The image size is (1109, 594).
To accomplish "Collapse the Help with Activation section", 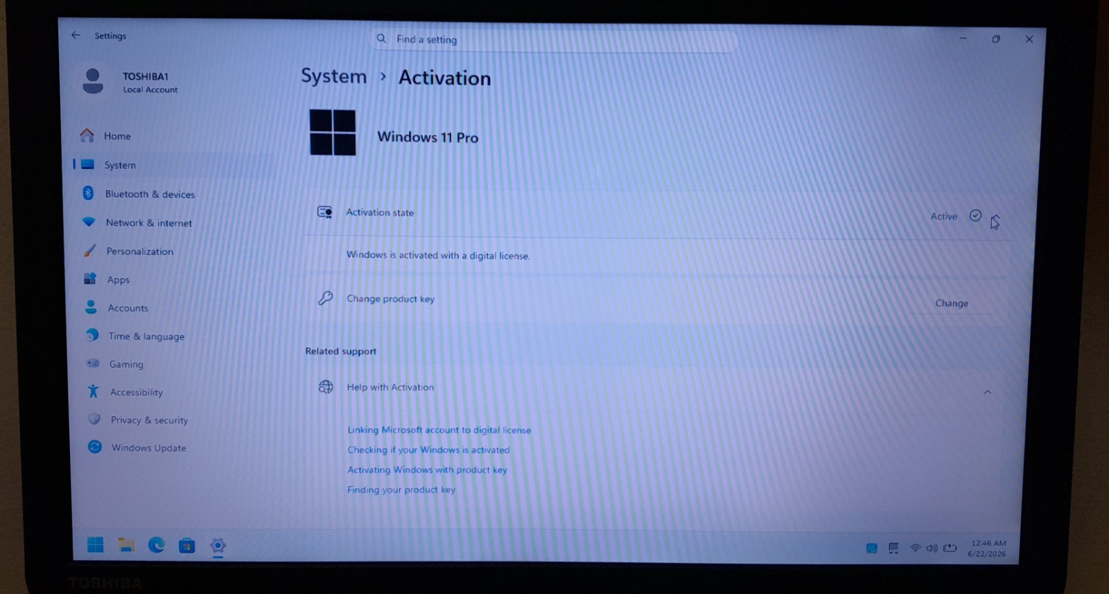I will point(988,393).
